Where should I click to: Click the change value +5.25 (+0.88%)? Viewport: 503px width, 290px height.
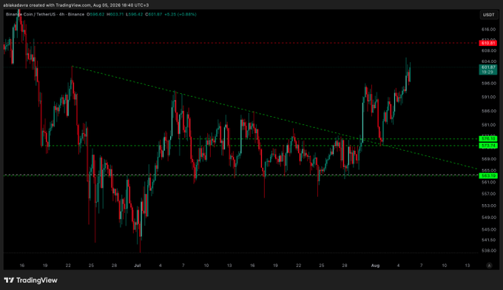pos(180,14)
